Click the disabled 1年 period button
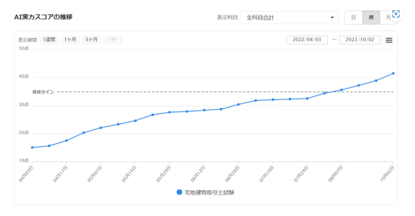This screenshot has height=216, width=415. (113, 40)
